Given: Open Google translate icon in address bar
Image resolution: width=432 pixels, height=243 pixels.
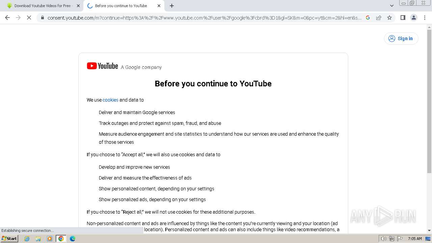Looking at the screenshot, I should (368, 18).
